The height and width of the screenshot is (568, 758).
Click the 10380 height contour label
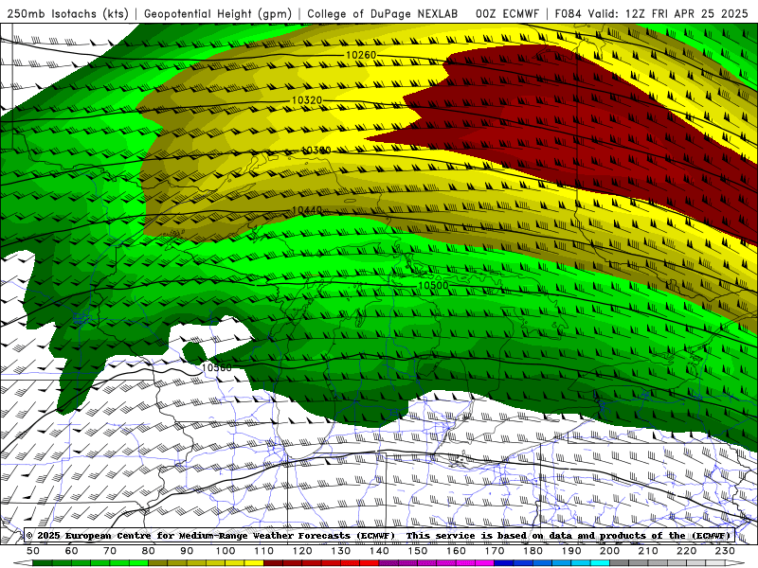coord(316,151)
